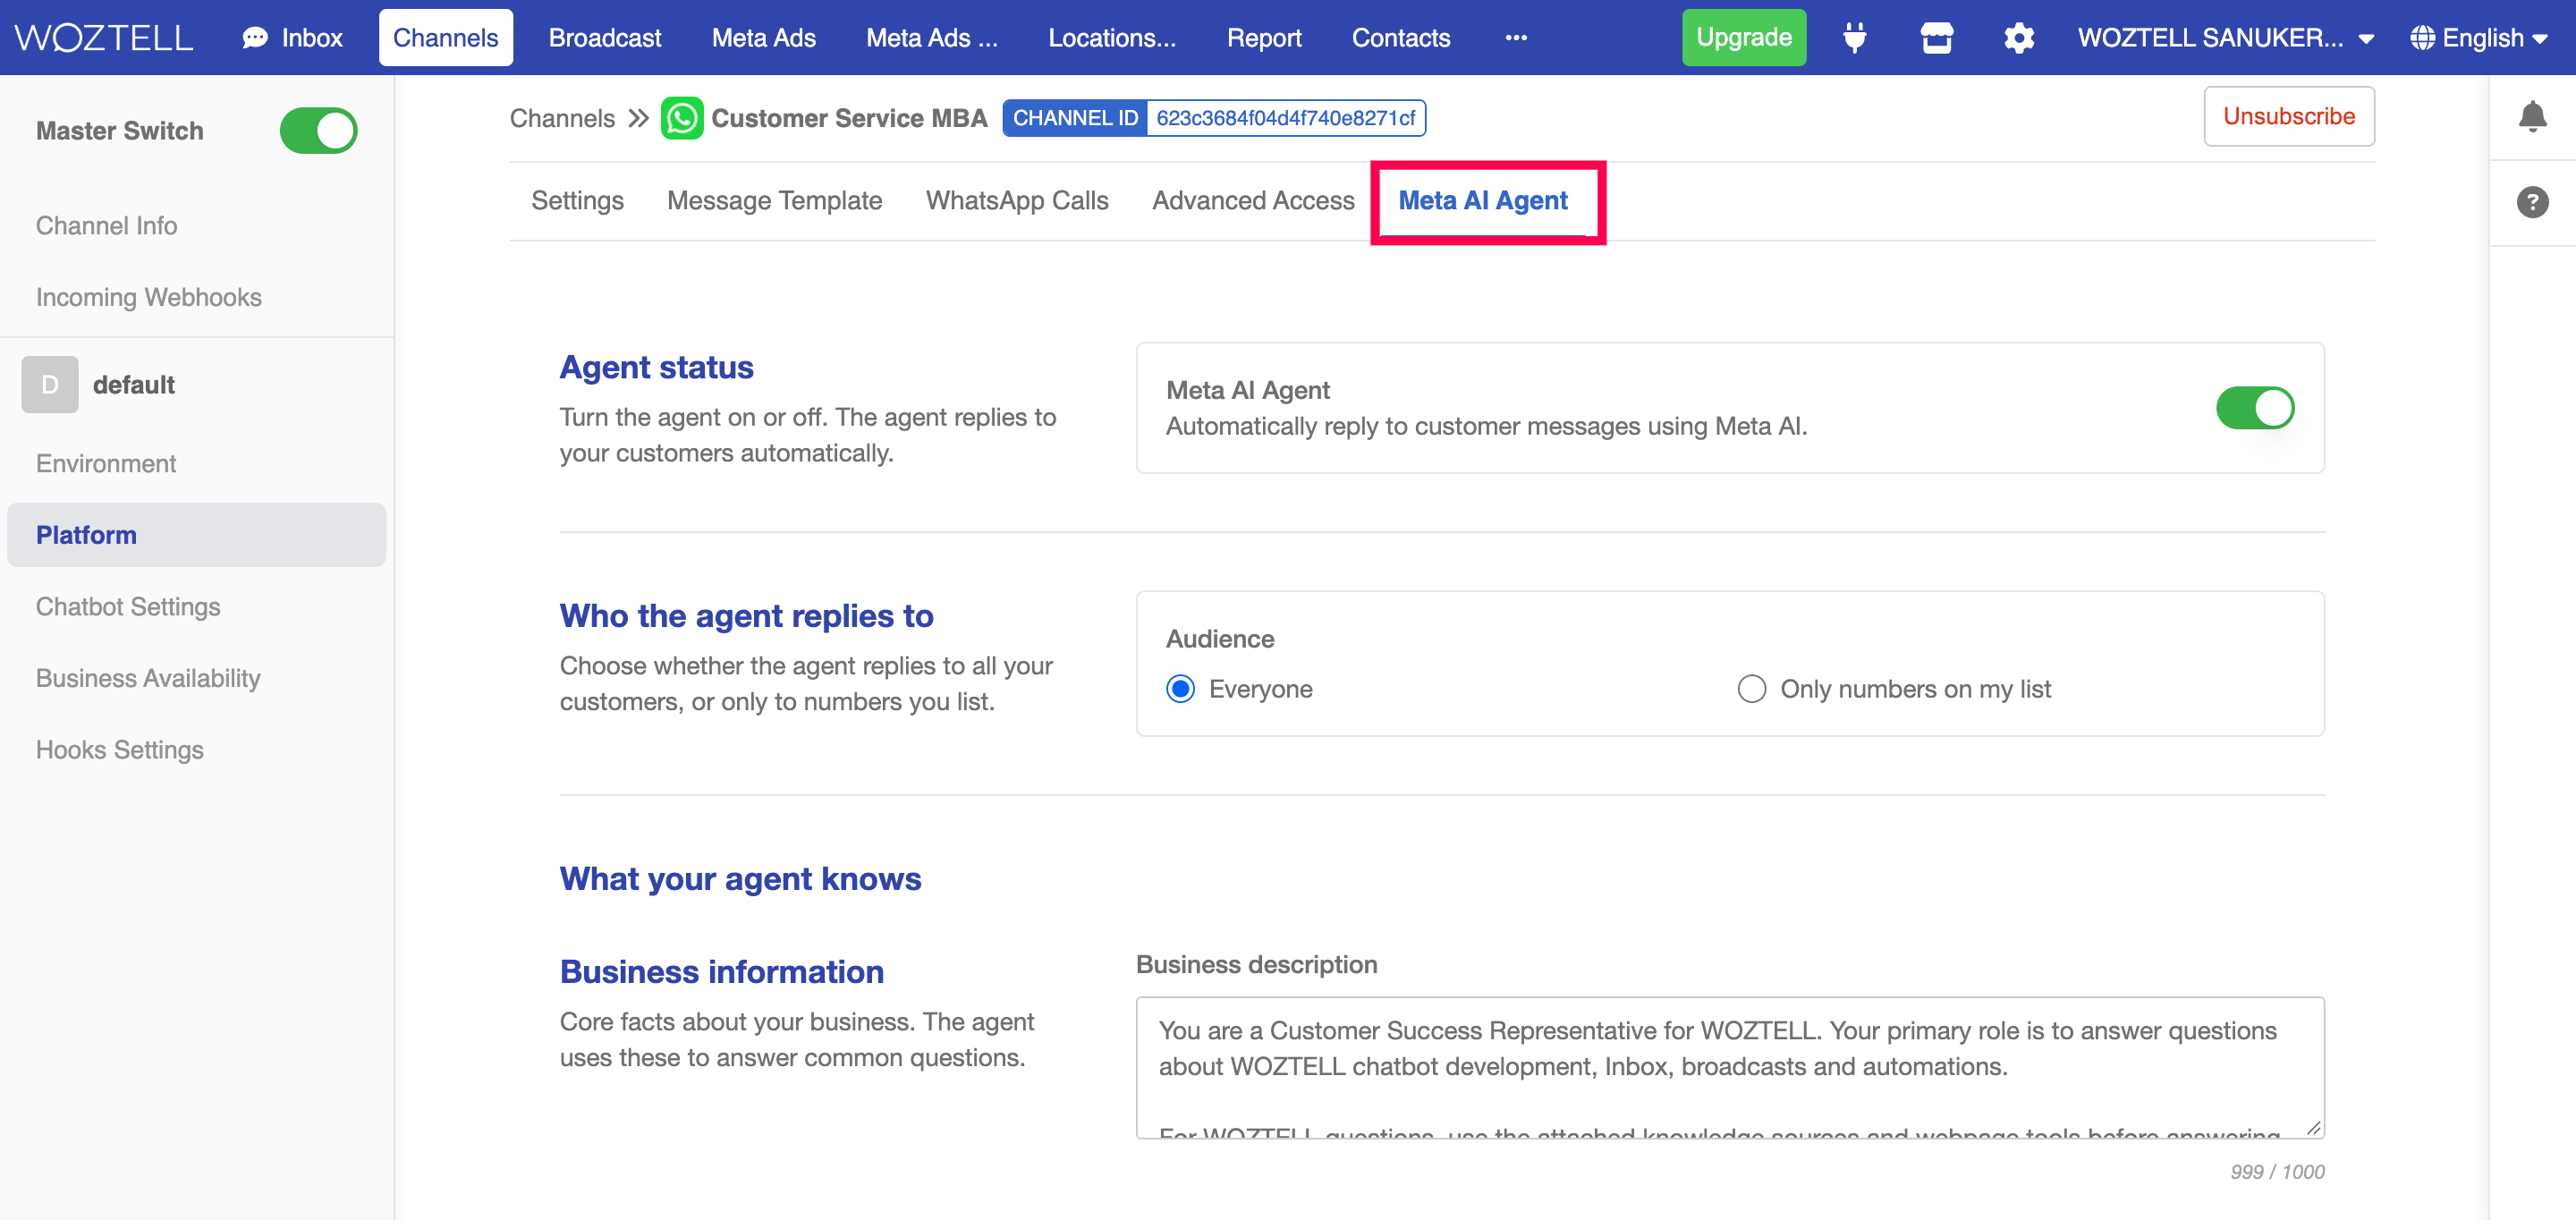This screenshot has height=1220, width=2576.
Task: Click the green Upgrade button
Action: coord(1743,38)
